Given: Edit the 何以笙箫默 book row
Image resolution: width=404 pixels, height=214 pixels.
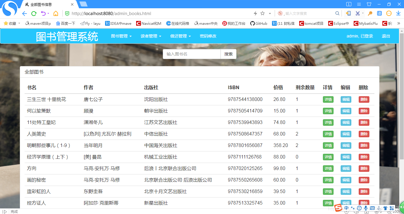Looking at the screenshot, I should click(x=346, y=111).
